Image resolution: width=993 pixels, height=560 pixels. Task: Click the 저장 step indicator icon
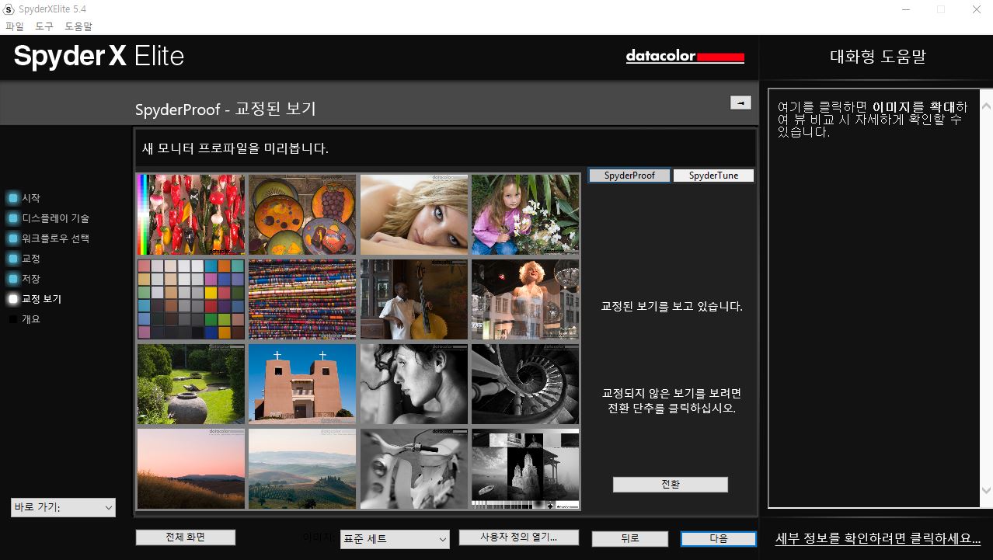[13, 279]
